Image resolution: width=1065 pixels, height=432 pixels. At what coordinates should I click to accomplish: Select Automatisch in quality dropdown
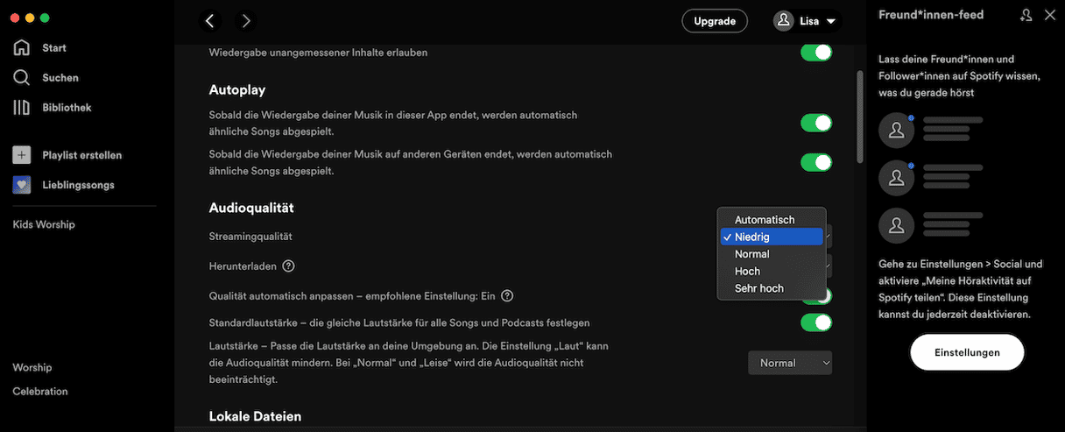pyautogui.click(x=765, y=220)
